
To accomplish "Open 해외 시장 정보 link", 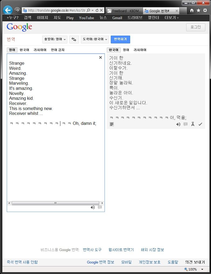I will click(152, 250).
